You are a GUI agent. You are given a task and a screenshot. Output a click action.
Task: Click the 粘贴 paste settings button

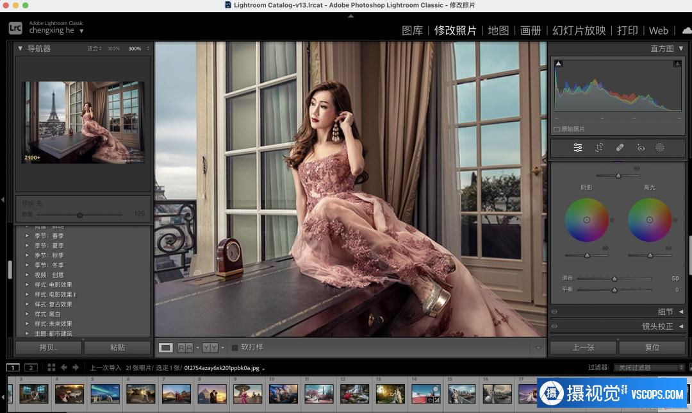117,348
